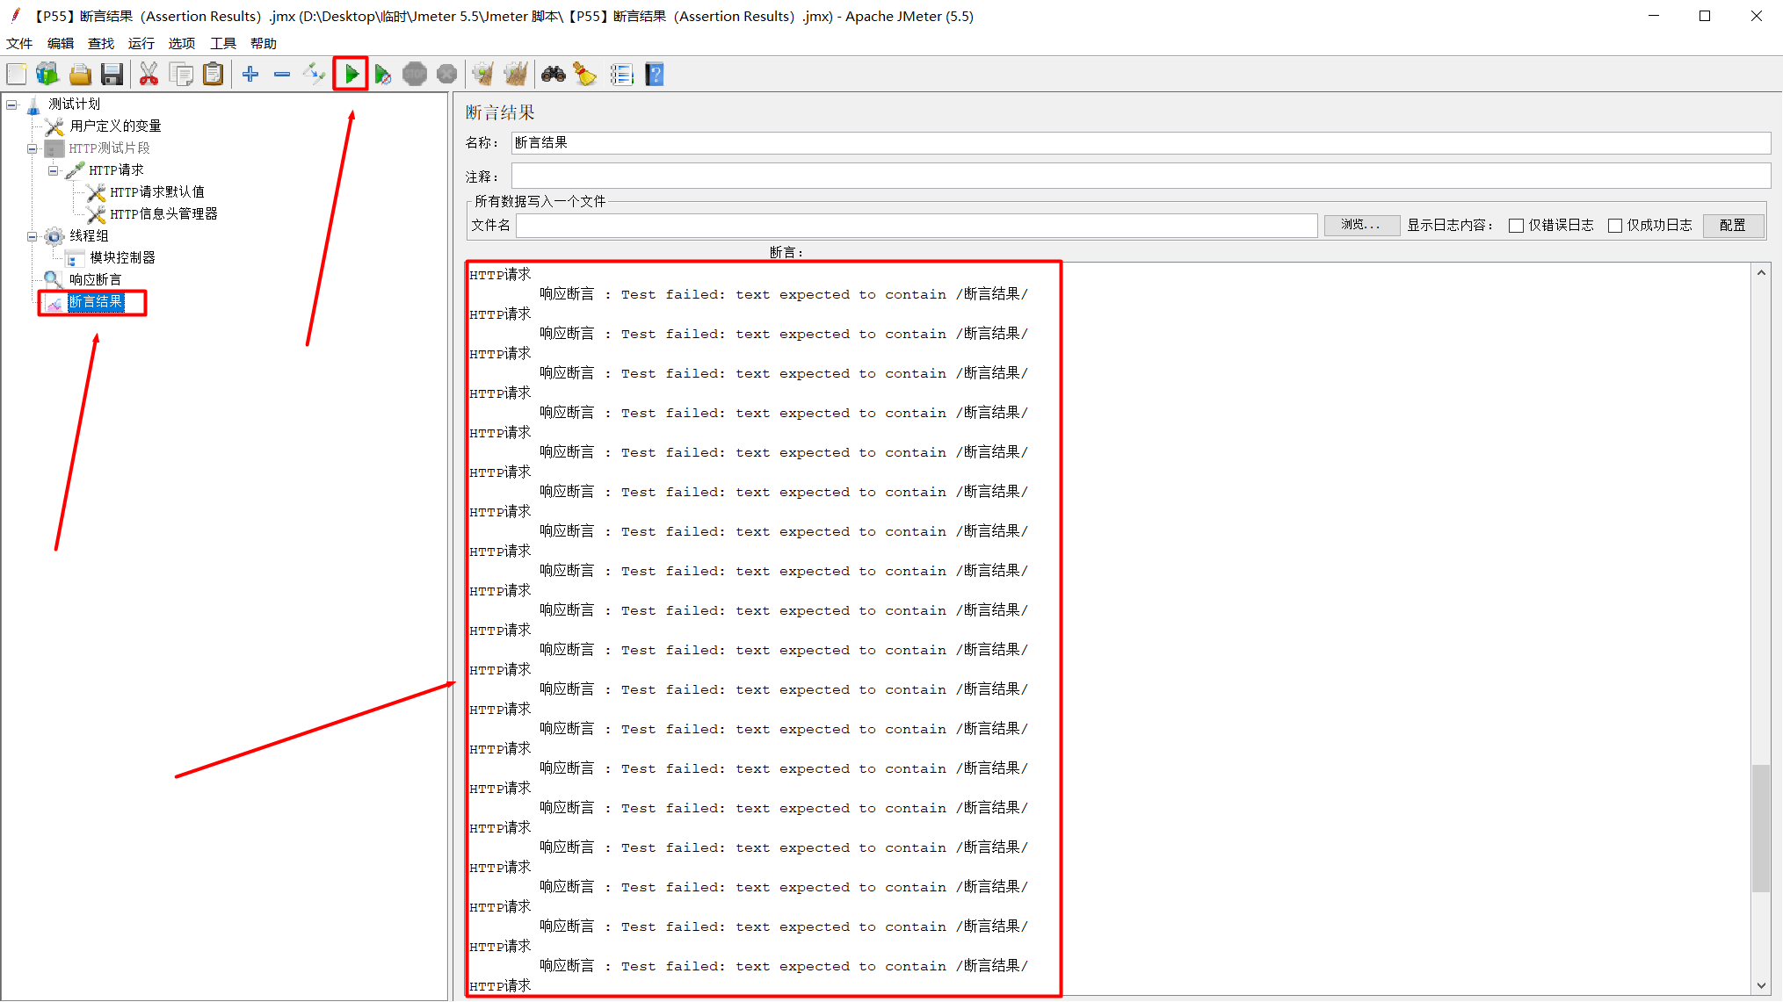Collapse the HTTP请求 tree node
1783x1002 pixels.
(54, 170)
